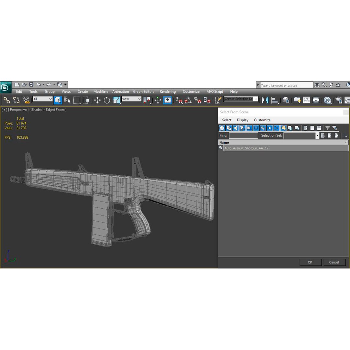Activate Select and Move tool
This screenshot has width=350, height=350.
pos(97,100)
